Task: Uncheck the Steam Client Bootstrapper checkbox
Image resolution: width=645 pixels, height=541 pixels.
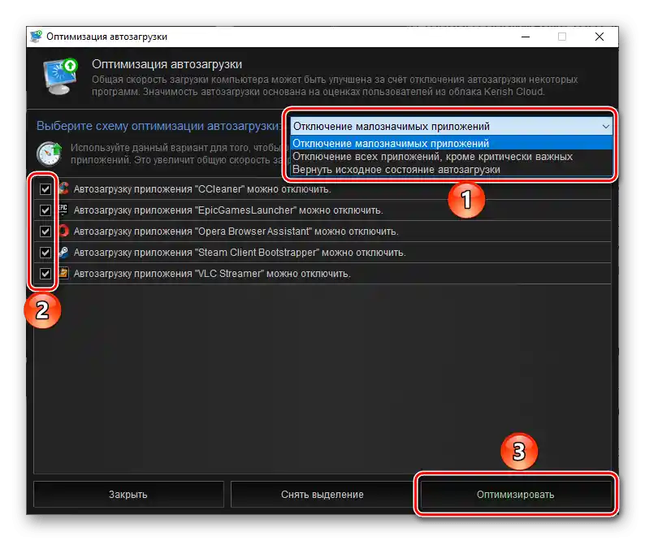Action: tap(45, 252)
